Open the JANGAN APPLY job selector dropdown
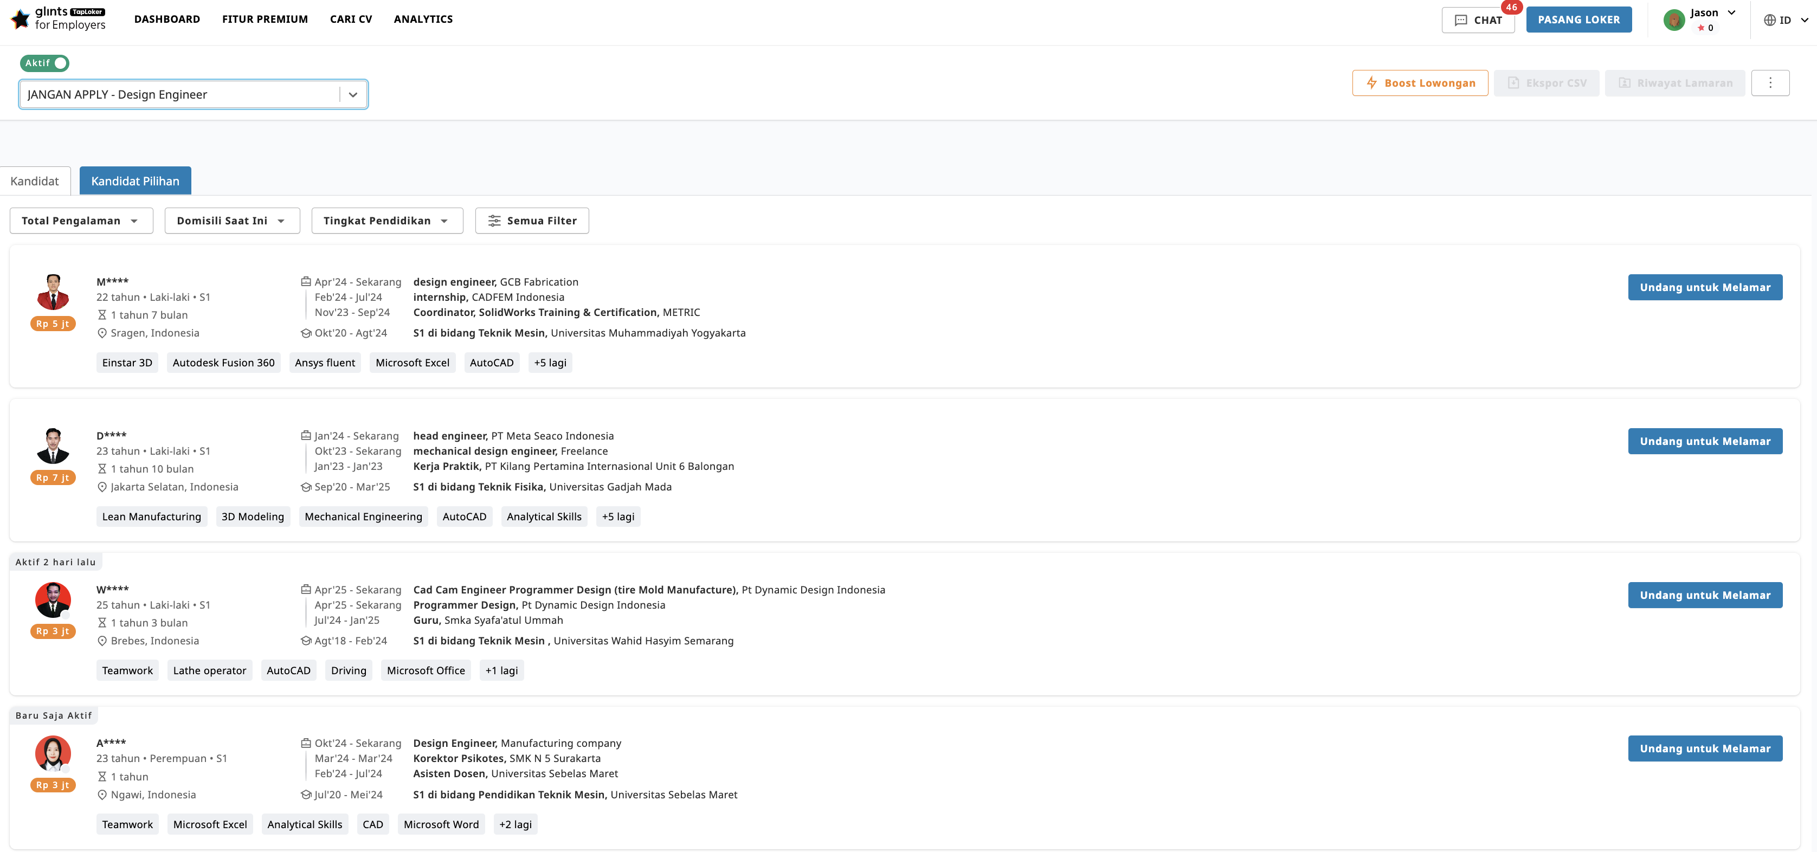The image size is (1817, 852). [x=353, y=94]
